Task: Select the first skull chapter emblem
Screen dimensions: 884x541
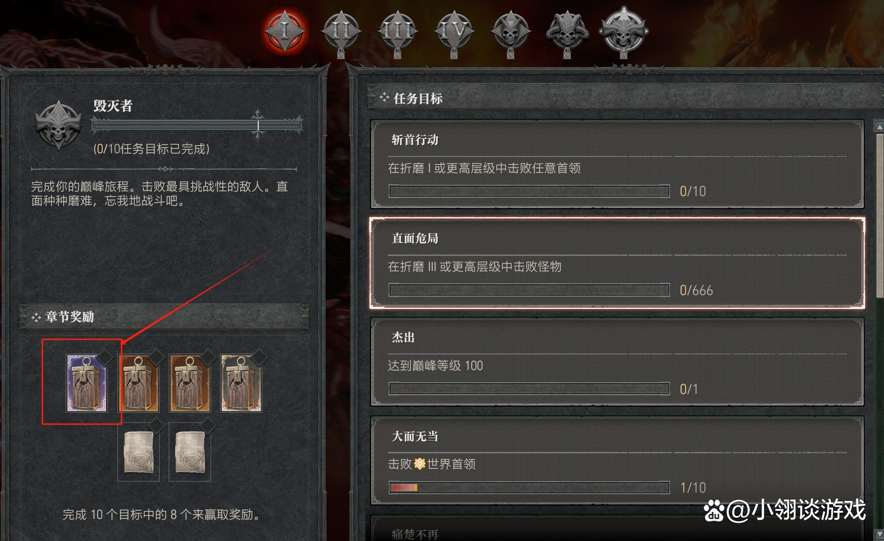Action: (511, 33)
